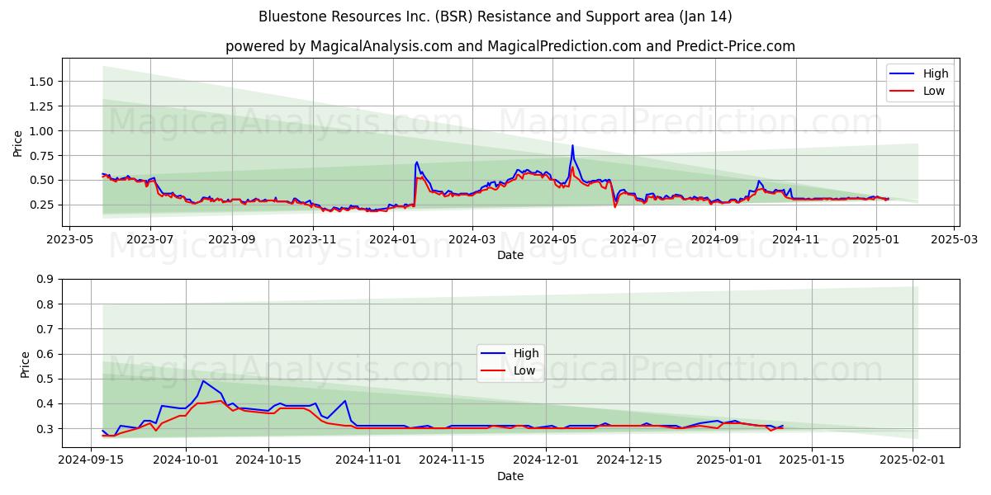Click the 2025-02-01 date tick label

pyautogui.click(x=913, y=460)
